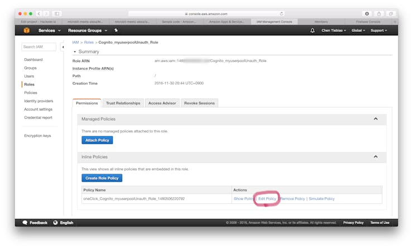
Task: Click the English language selector
Action: [66, 223]
